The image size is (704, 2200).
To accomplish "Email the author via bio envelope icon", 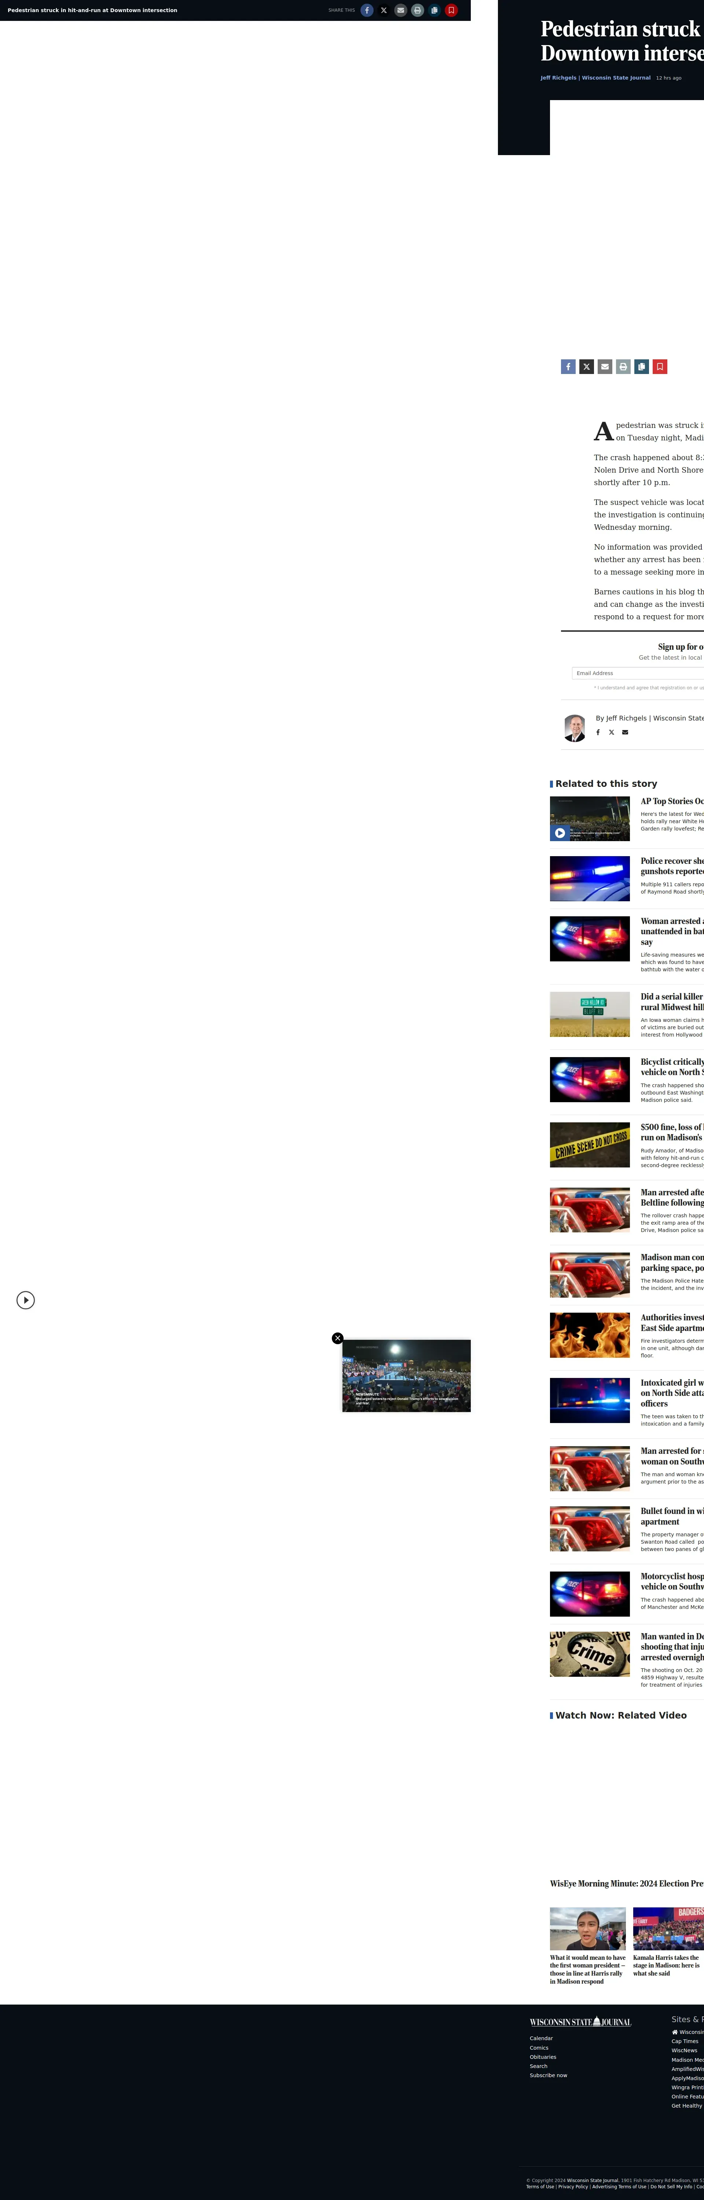I will tap(626, 732).
